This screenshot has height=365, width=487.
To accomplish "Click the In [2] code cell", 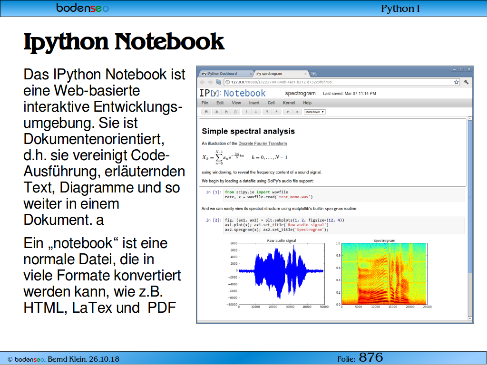I will tap(344, 225).
